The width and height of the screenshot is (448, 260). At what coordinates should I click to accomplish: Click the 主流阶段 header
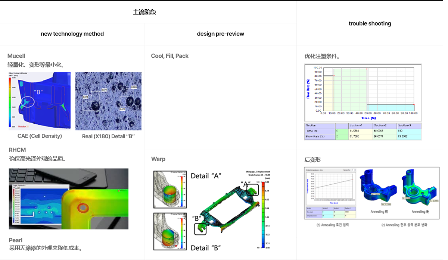coord(144,12)
